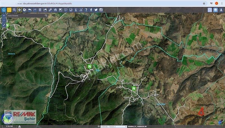Open the Facebook link icon
The height and width of the screenshot is (128, 225).
pos(91,10)
